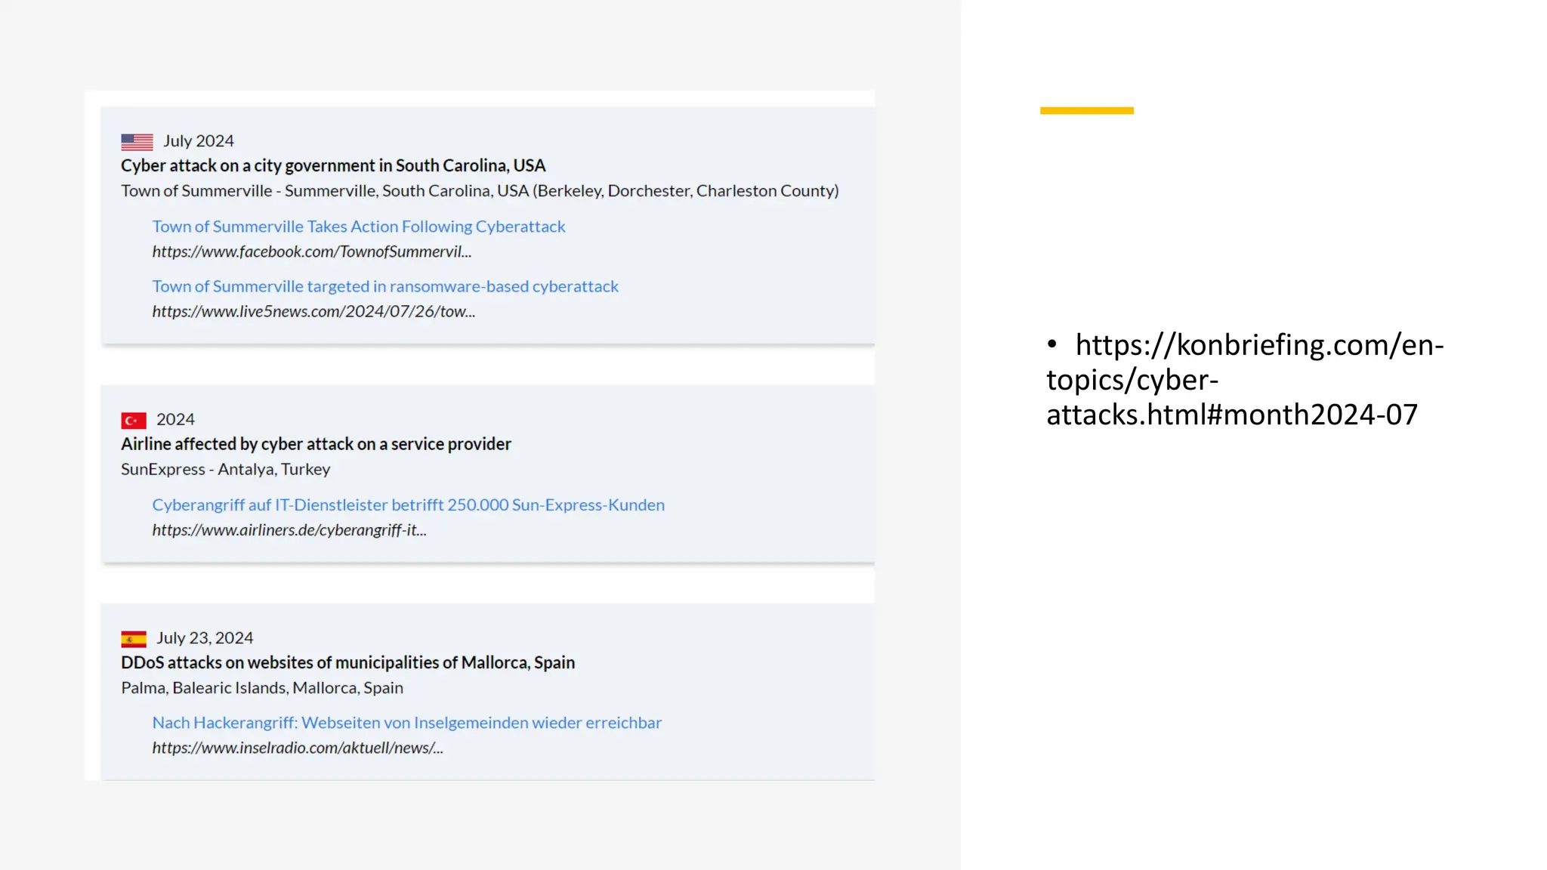Image resolution: width=1547 pixels, height=870 pixels.
Task: Click the 'Town of Summerville - Summerville, South Carolina' location line
Action: pos(480,191)
